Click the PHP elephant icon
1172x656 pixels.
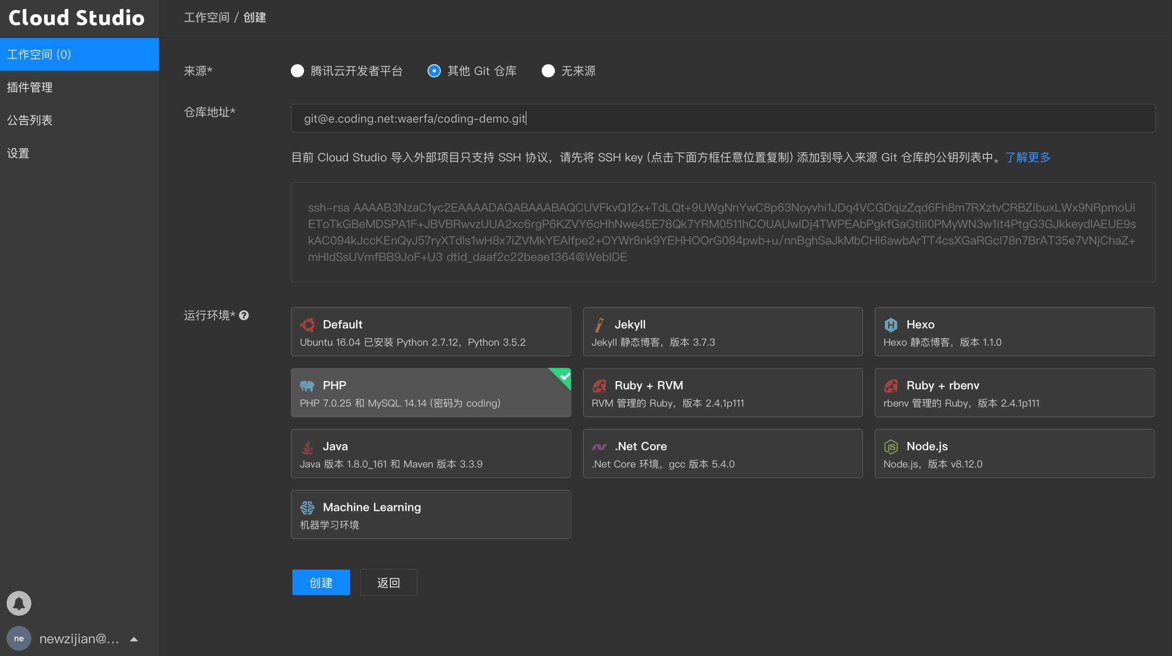[x=308, y=386]
